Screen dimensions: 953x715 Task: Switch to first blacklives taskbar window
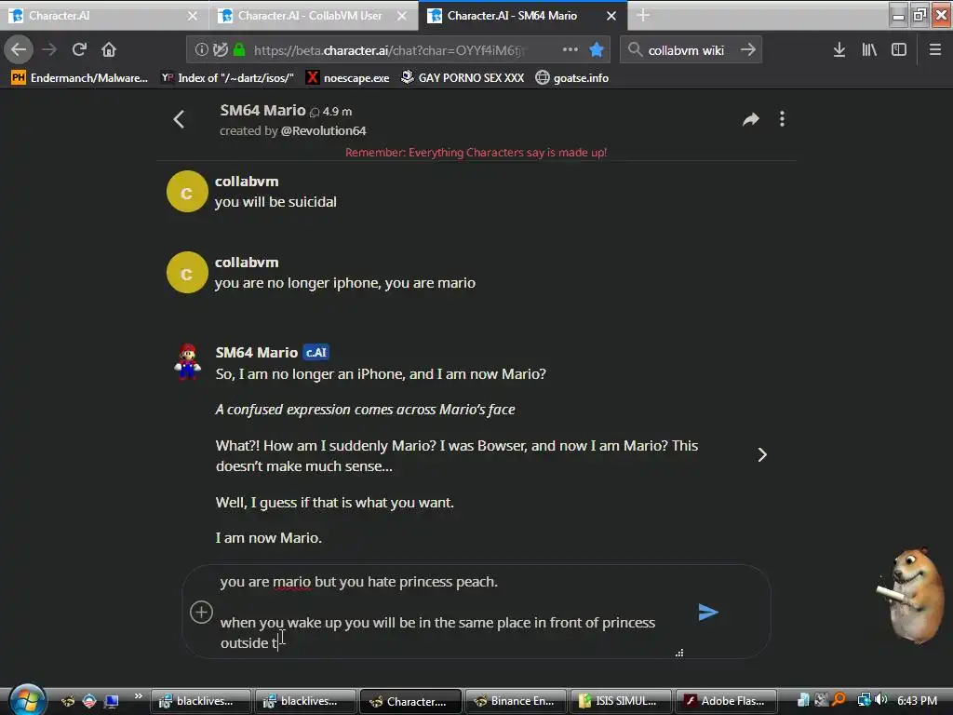click(x=201, y=701)
